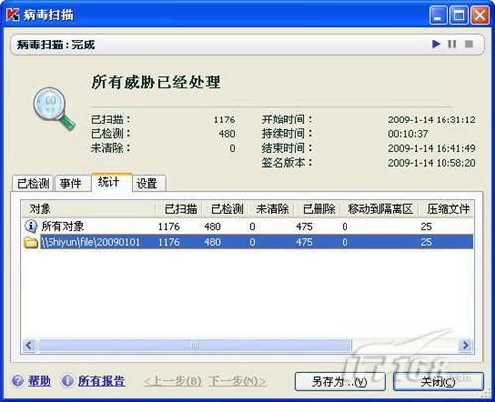
Task: Click the 下一步(N) link
Action: tap(238, 381)
